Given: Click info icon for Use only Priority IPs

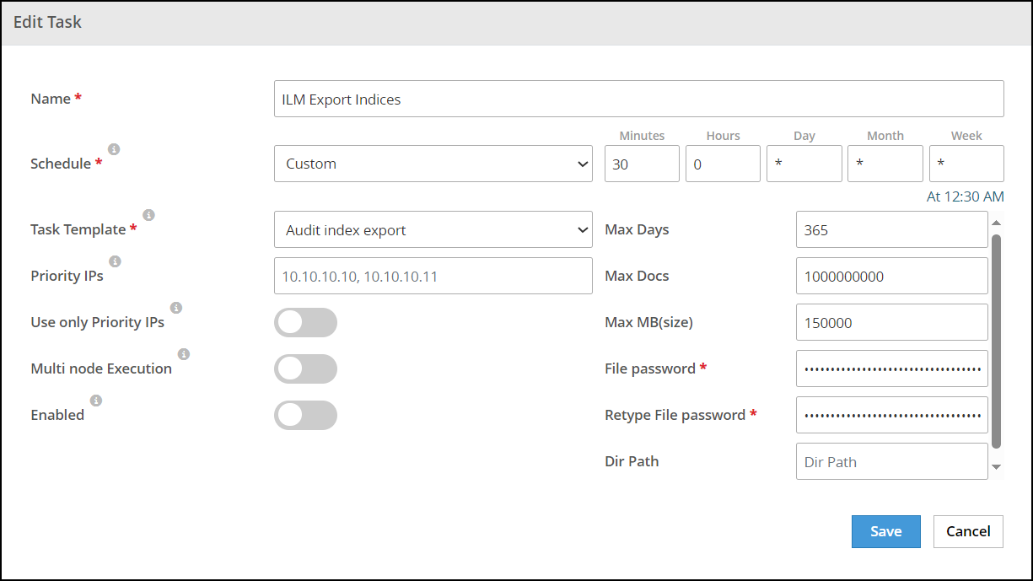Looking at the screenshot, I should [176, 308].
